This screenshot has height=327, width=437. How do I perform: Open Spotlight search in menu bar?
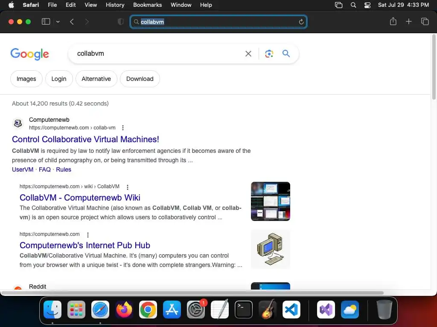point(353,5)
